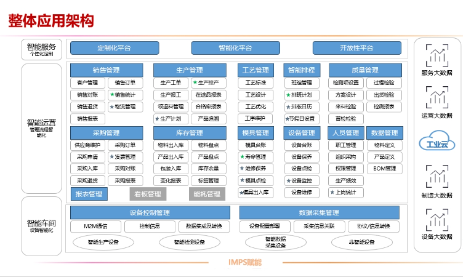Screen dimensions: 463x277
Task: Click the 生产管理 header
Action: [x=190, y=70]
